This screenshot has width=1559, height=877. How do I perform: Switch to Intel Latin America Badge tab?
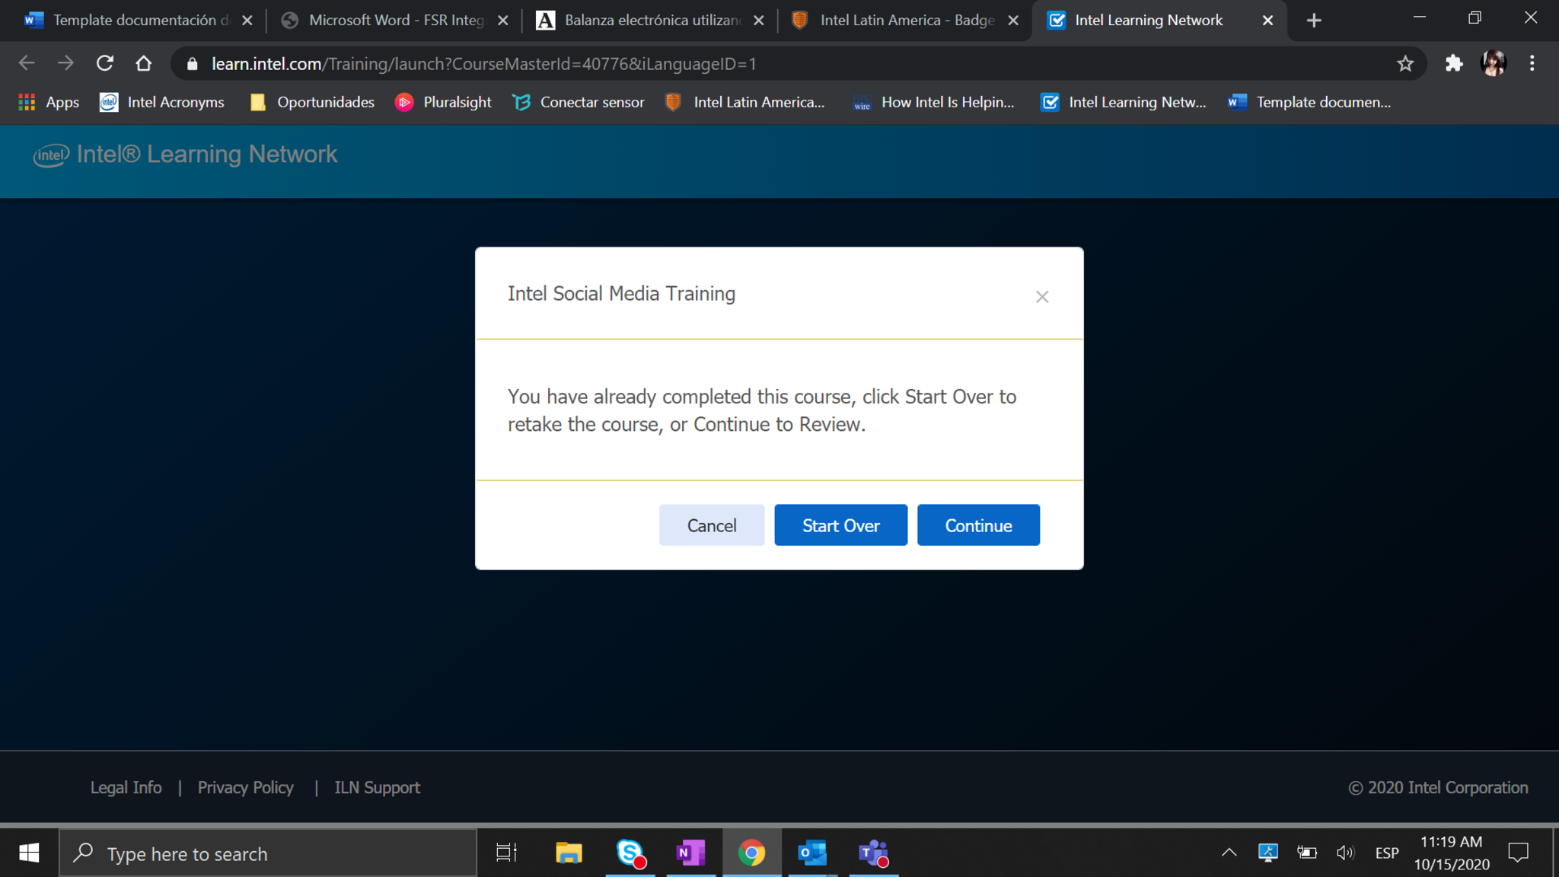tap(906, 21)
